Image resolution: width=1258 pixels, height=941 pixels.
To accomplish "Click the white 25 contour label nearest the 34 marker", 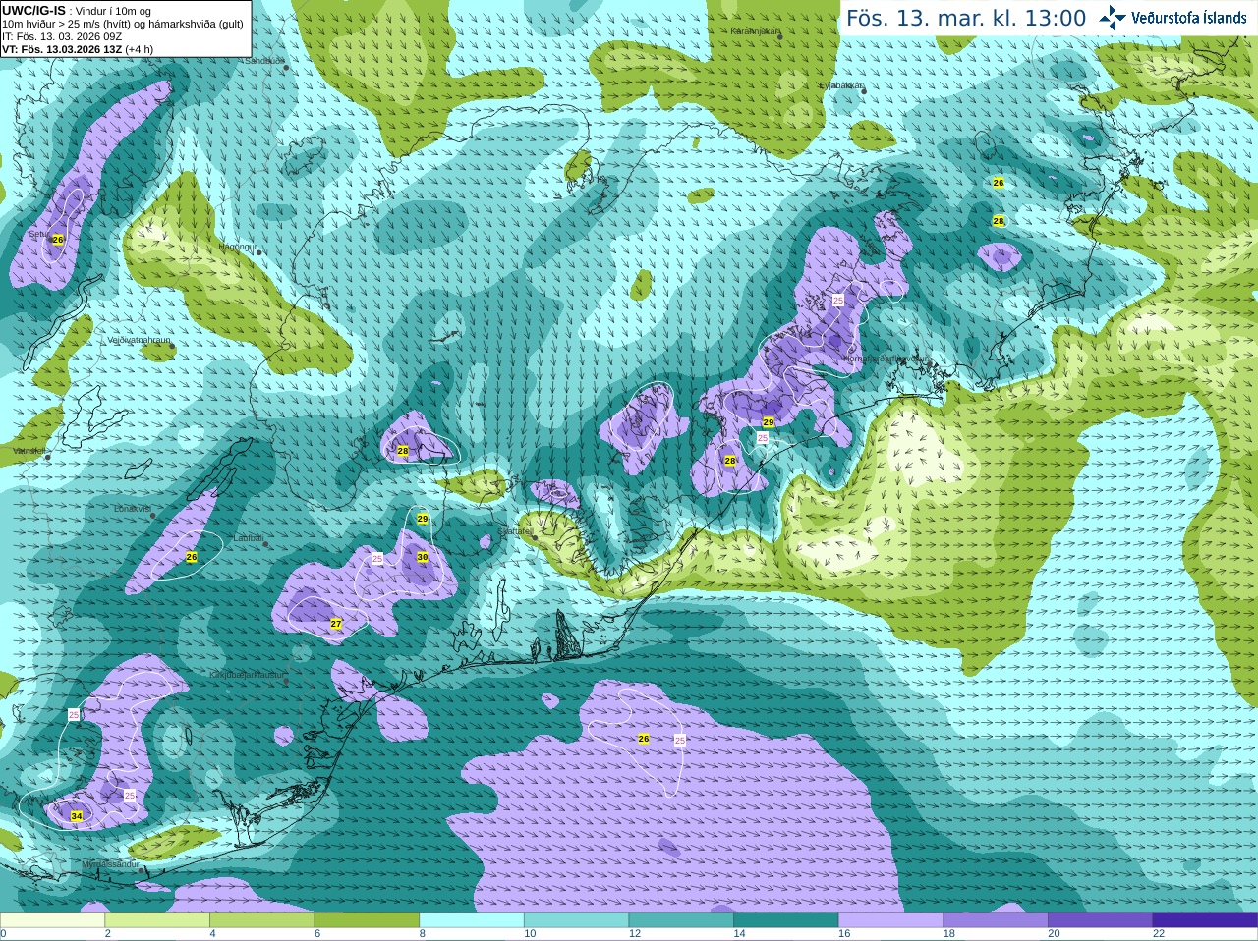I will pos(130,795).
